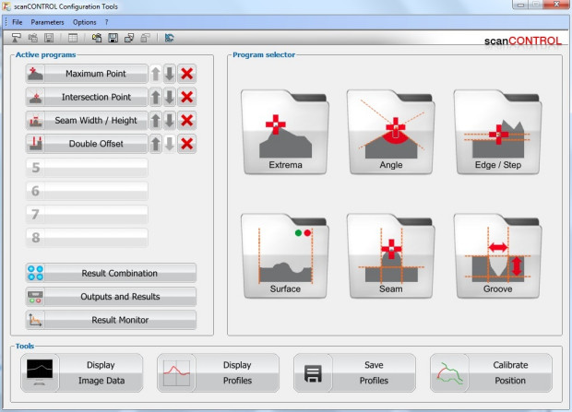Select the Edge / Step program folder
Screen dimensions: 572x412
coord(498,132)
